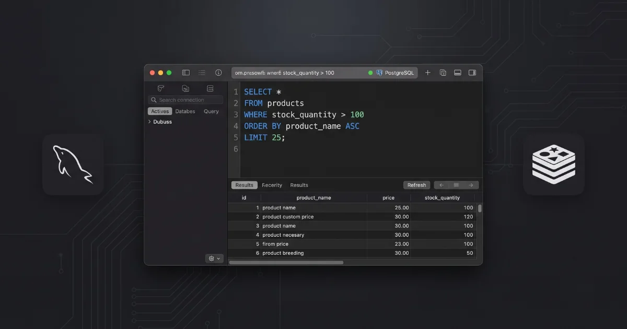Select the Actives tab

coord(160,111)
